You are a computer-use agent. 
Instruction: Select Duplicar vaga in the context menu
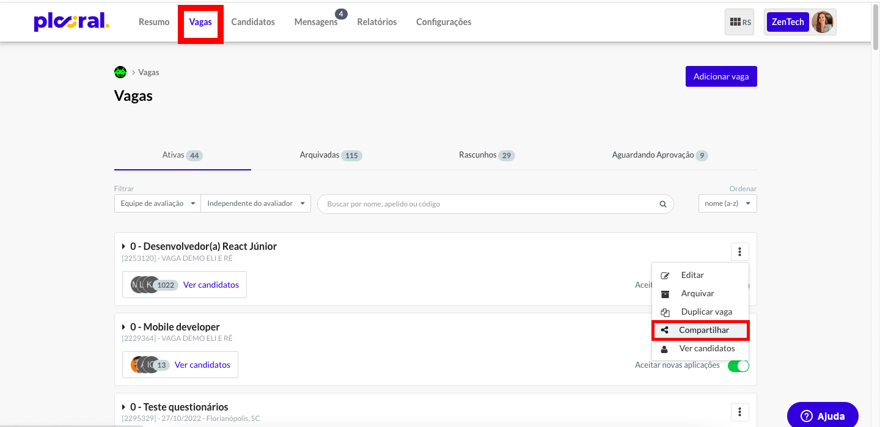click(x=700, y=312)
